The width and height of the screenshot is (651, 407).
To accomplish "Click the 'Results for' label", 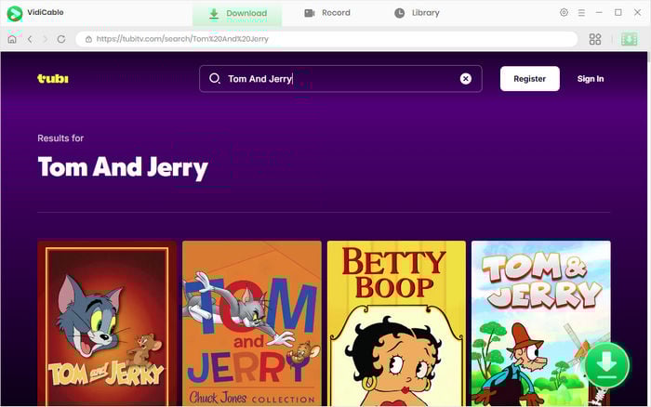I will tap(60, 138).
